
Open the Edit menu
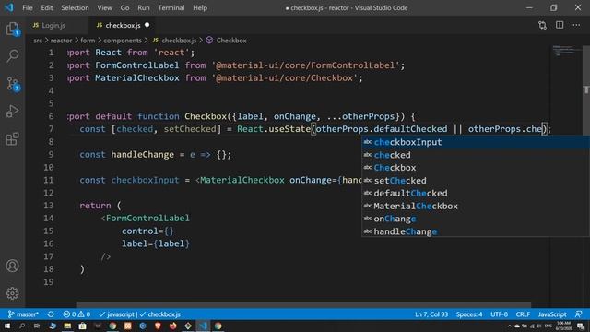(47, 7)
